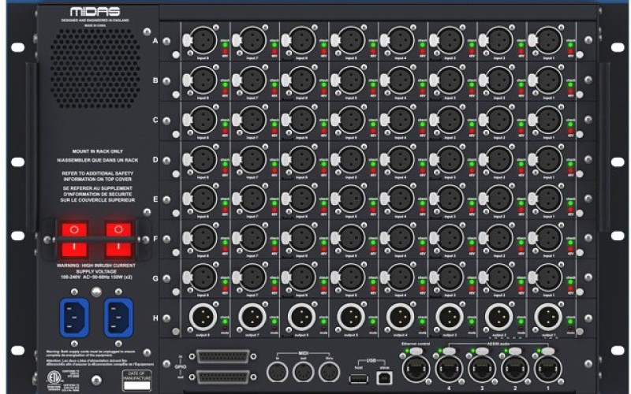Image resolution: width=631 pixels, height=394 pixels.
Task: Select AES50 audio port 2
Action: coord(515,368)
